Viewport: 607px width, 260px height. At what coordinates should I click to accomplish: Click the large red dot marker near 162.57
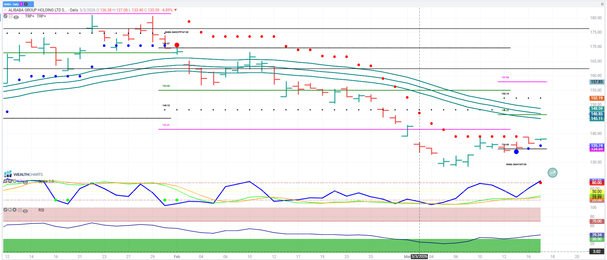177,45
